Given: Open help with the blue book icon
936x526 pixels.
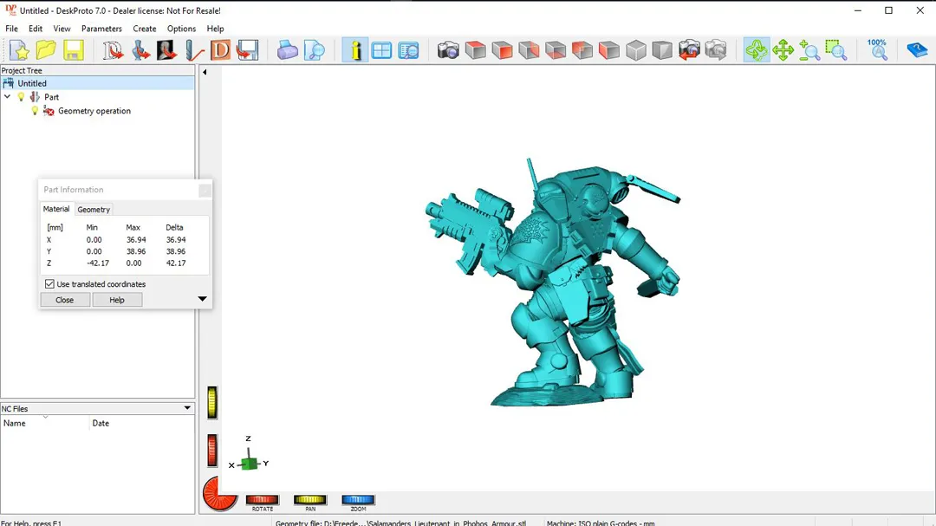Looking at the screenshot, I should [917, 50].
